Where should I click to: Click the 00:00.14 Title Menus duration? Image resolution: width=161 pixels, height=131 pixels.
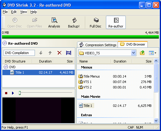click(x=119, y=76)
